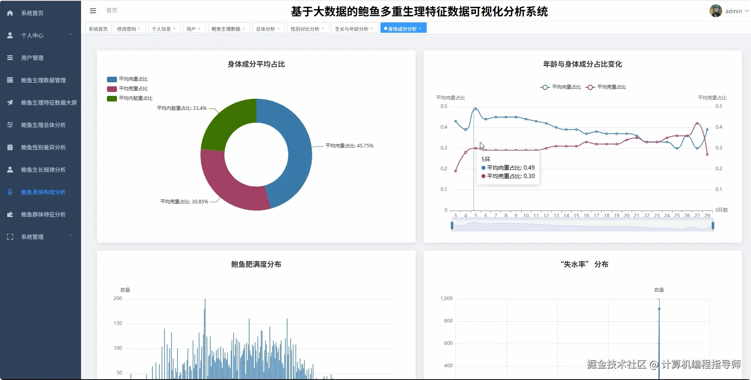Toggle 平均肉重占比 series in the line chart legend
Screen dimensions: 751x380
point(561,87)
